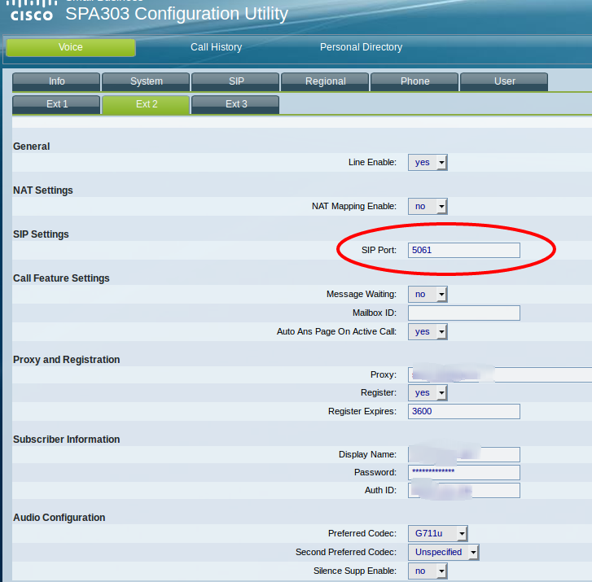Open the Phone sub-tab
592x582 pixels.
pyautogui.click(x=415, y=81)
